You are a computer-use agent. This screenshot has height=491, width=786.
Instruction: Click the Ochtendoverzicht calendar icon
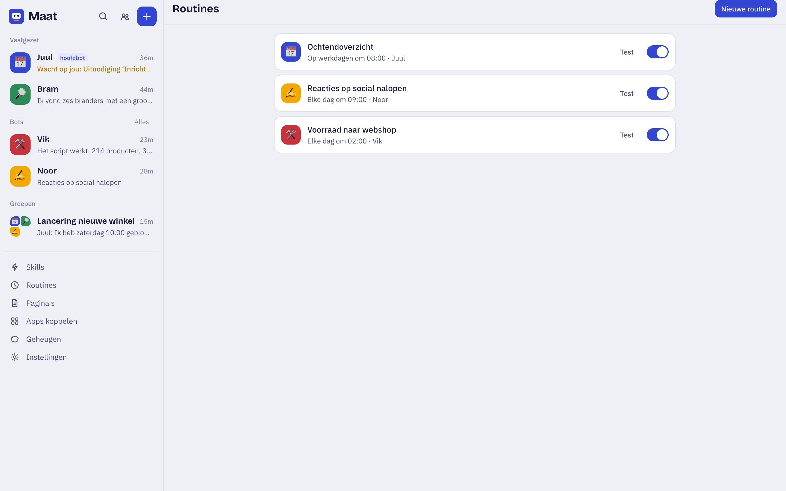tap(291, 52)
